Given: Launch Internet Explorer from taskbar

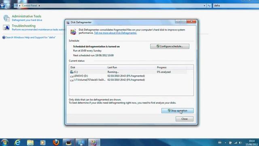Looking at the screenshot, I should pos(17,142).
